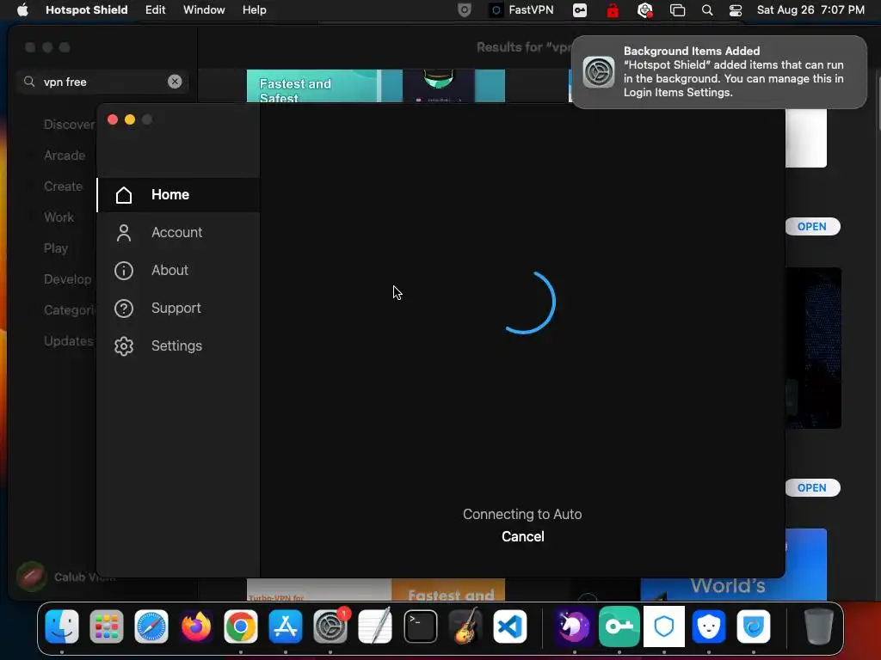The image size is (881, 660).
Task: Click the upper OPEN button in App Store
Action: (812, 227)
